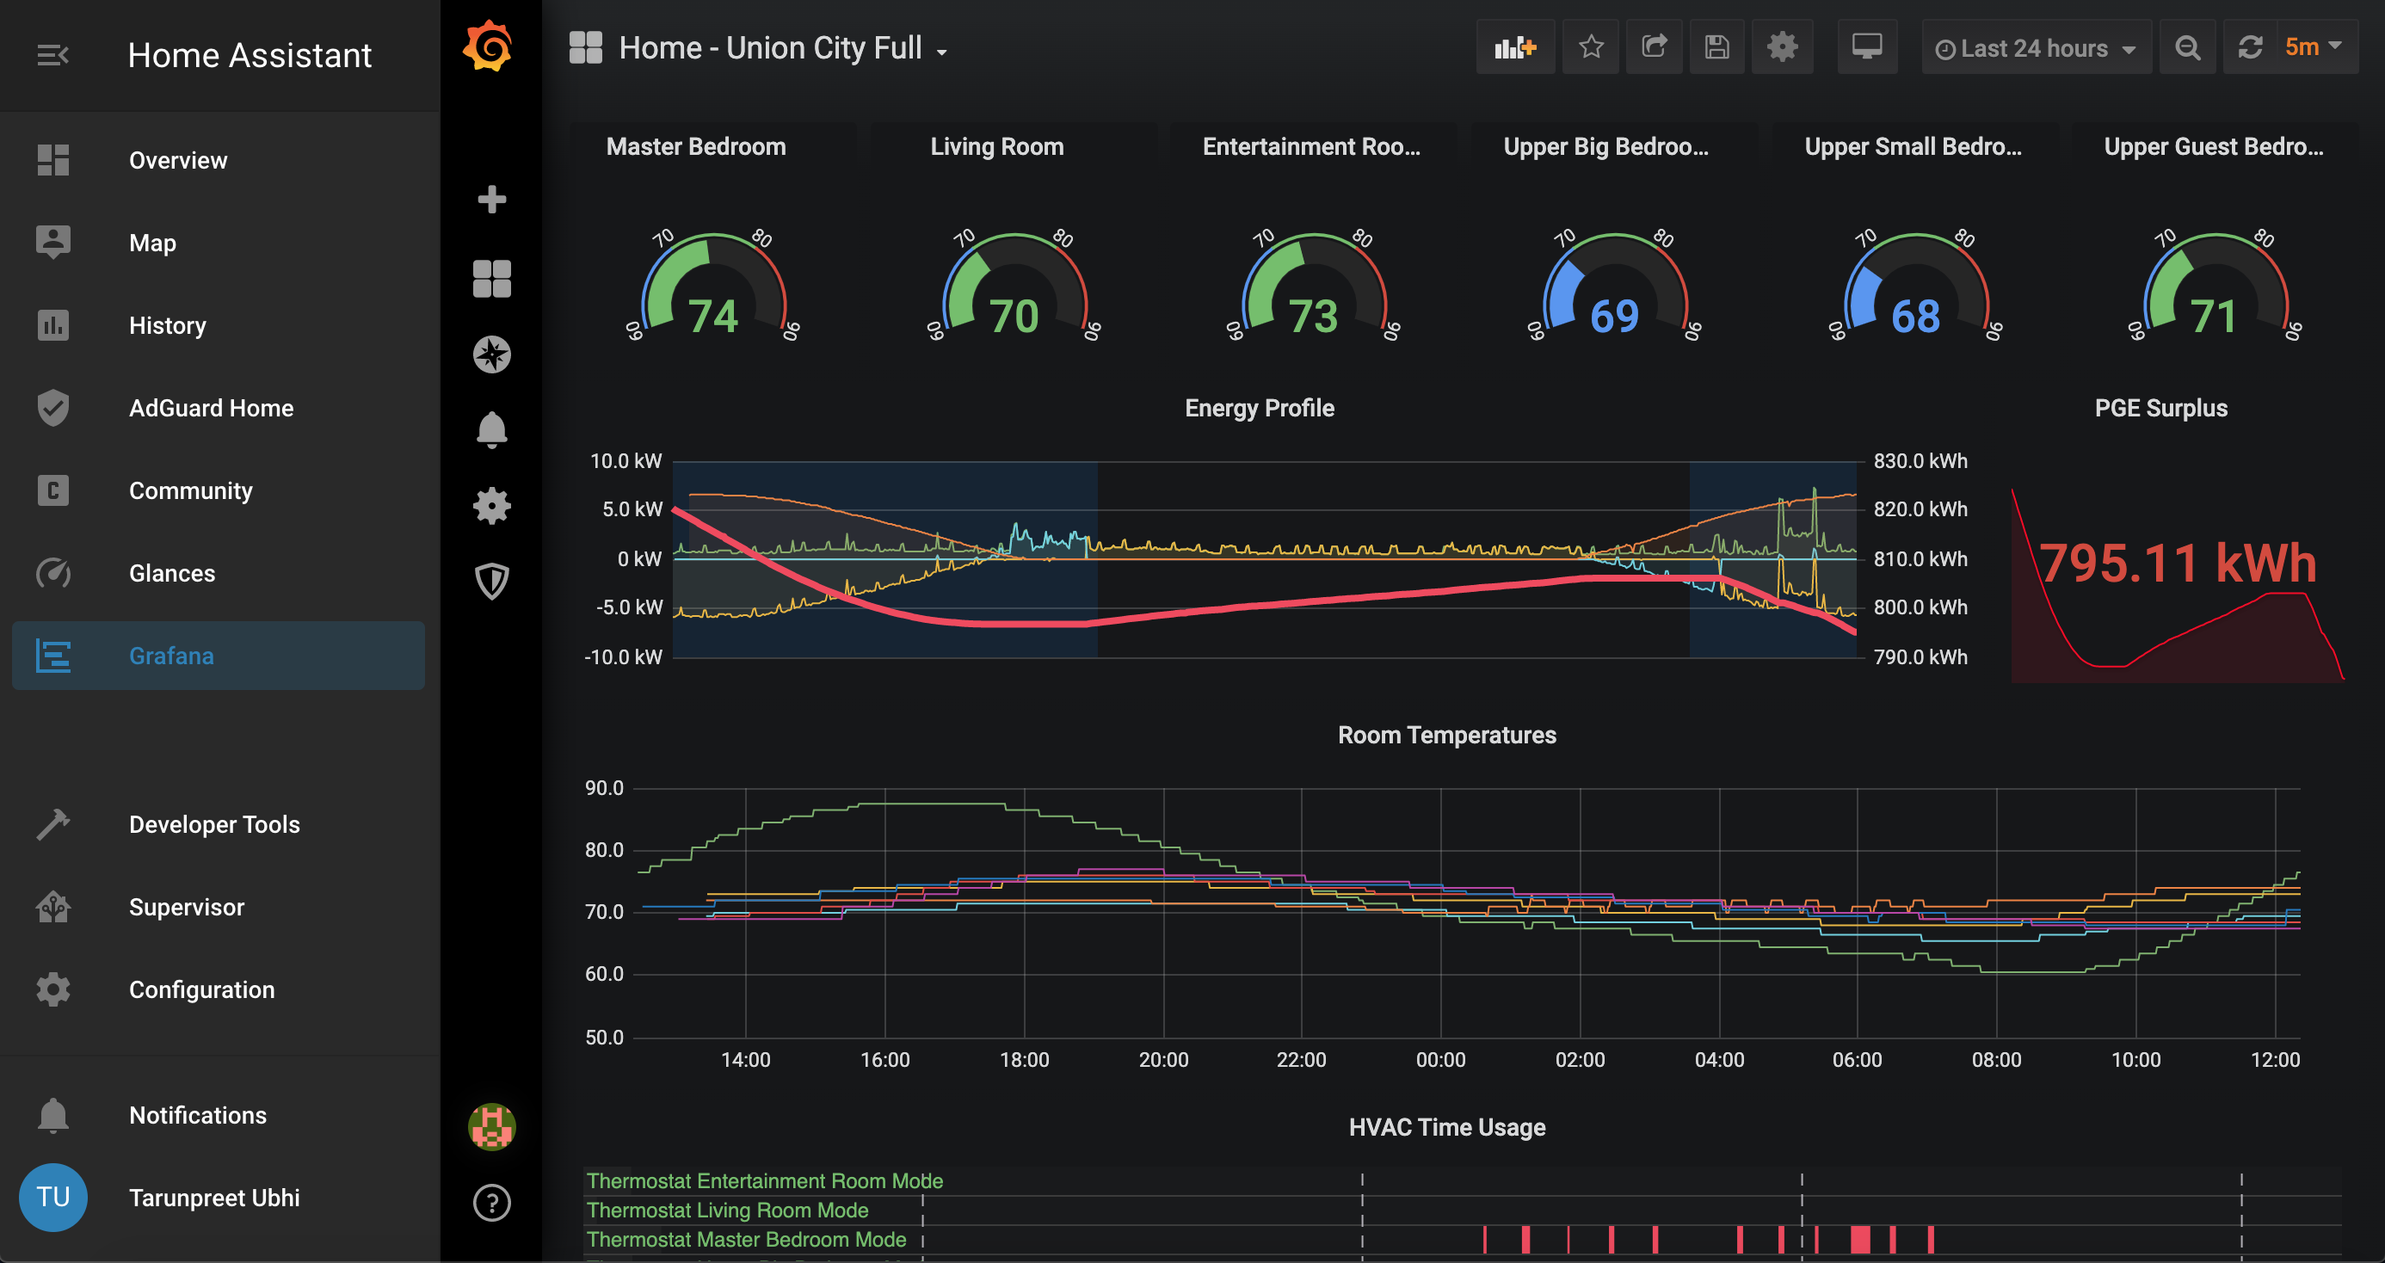Open Grafana Alerting bell icon

(x=491, y=429)
